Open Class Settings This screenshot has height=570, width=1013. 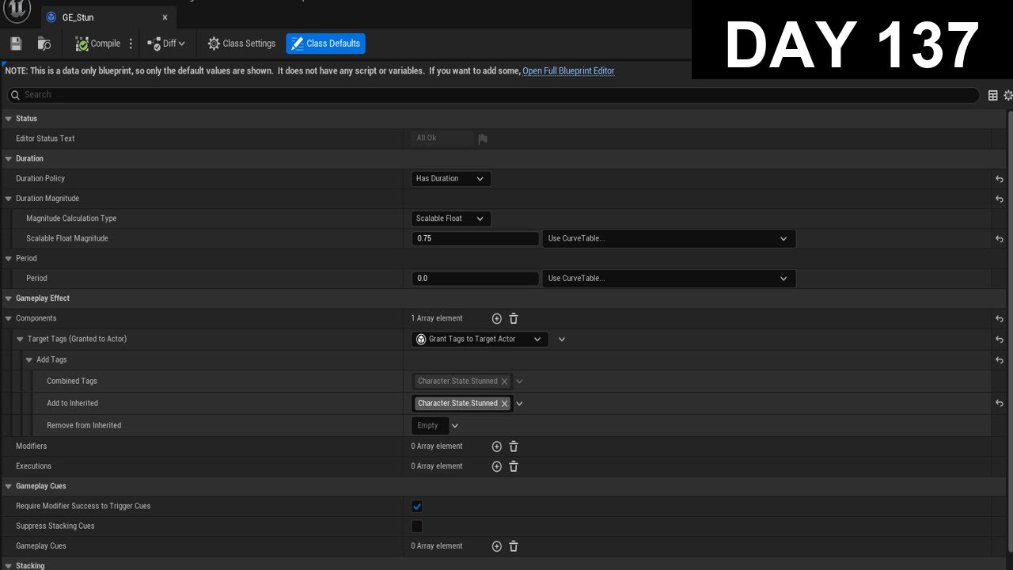(x=241, y=44)
